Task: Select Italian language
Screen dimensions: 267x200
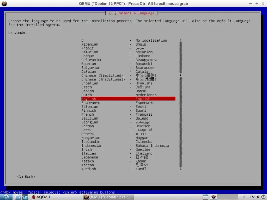Action: (128, 153)
